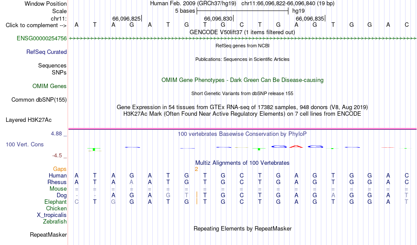417x245 pixels.
Task: Open the 100 Vert. Cons label
Action: click(x=25, y=144)
